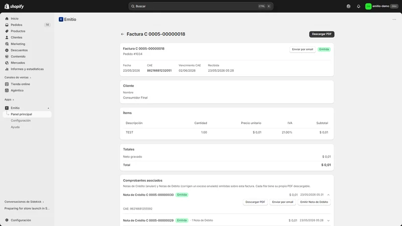Image resolution: width=402 pixels, height=226 pixels.
Task: Click the TEST item description
Action: coord(130,132)
